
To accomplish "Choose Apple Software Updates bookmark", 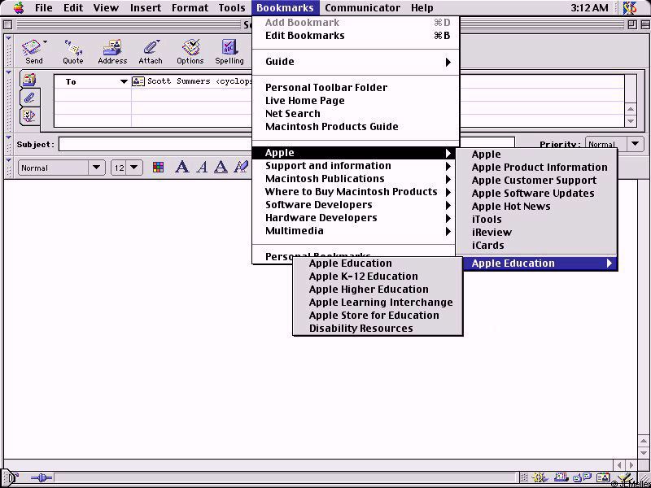I will (x=536, y=194).
